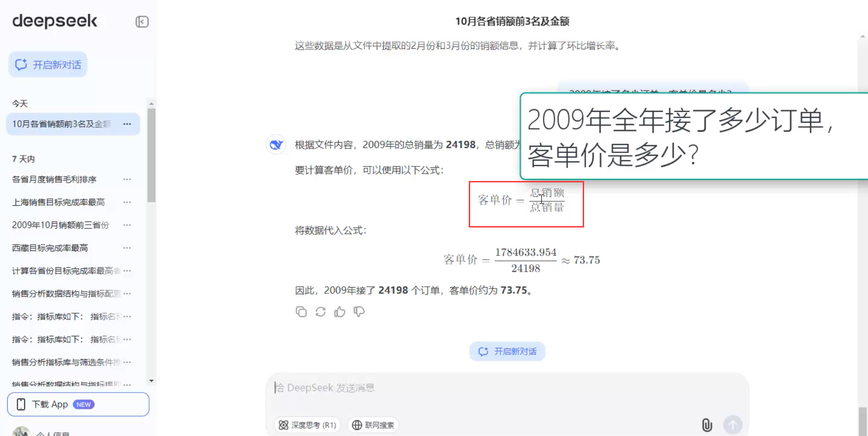Copy the assistant's reply

coord(301,312)
